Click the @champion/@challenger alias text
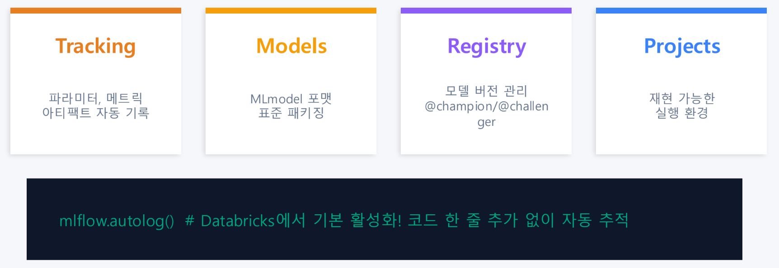This screenshot has width=779, height=268. point(486,114)
